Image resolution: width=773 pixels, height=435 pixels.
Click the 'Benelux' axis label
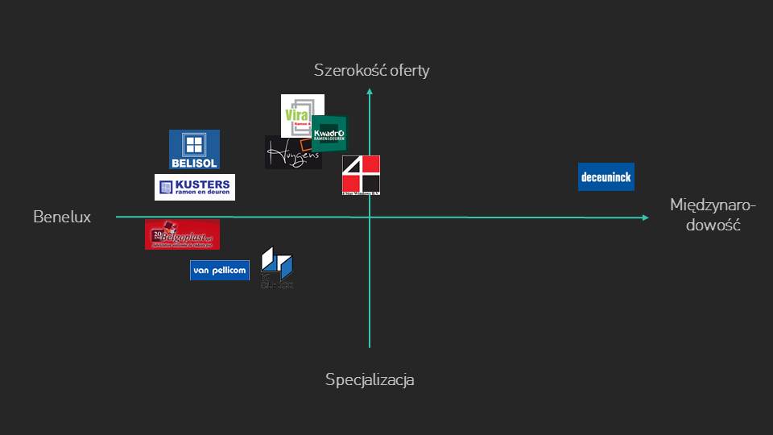tap(62, 217)
